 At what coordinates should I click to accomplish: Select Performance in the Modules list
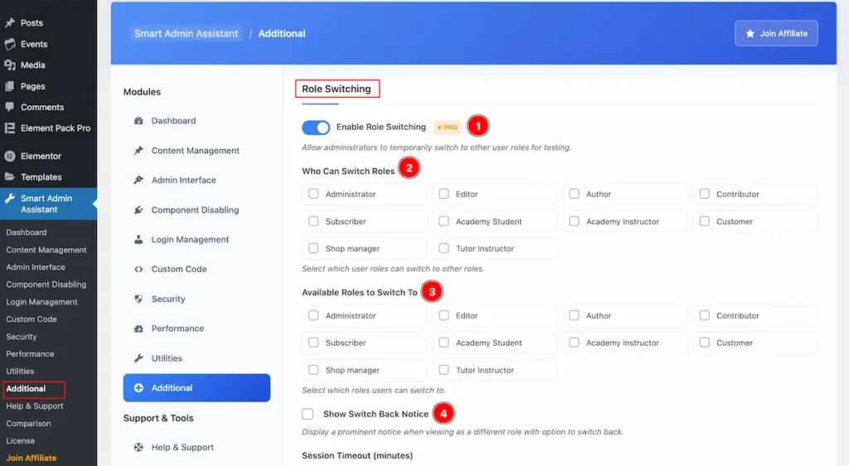[x=196, y=328]
